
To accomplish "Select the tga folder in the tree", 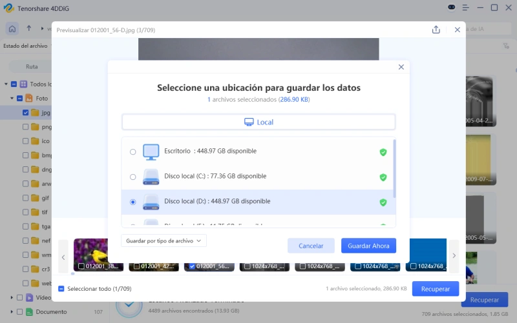I will click(46, 226).
